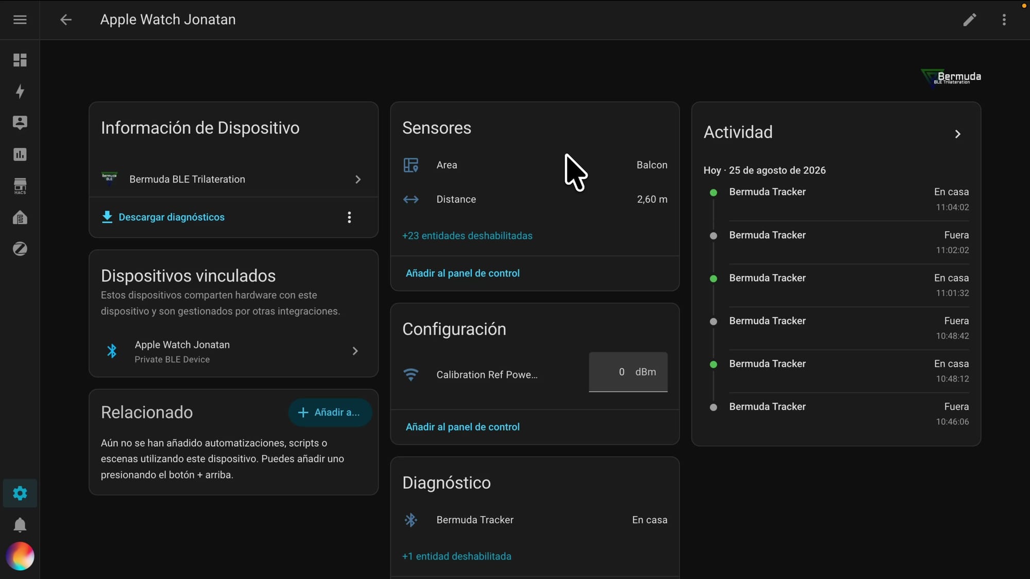Image resolution: width=1030 pixels, height=579 pixels.
Task: Open Settings gear in sidebar
Action: [x=20, y=493]
